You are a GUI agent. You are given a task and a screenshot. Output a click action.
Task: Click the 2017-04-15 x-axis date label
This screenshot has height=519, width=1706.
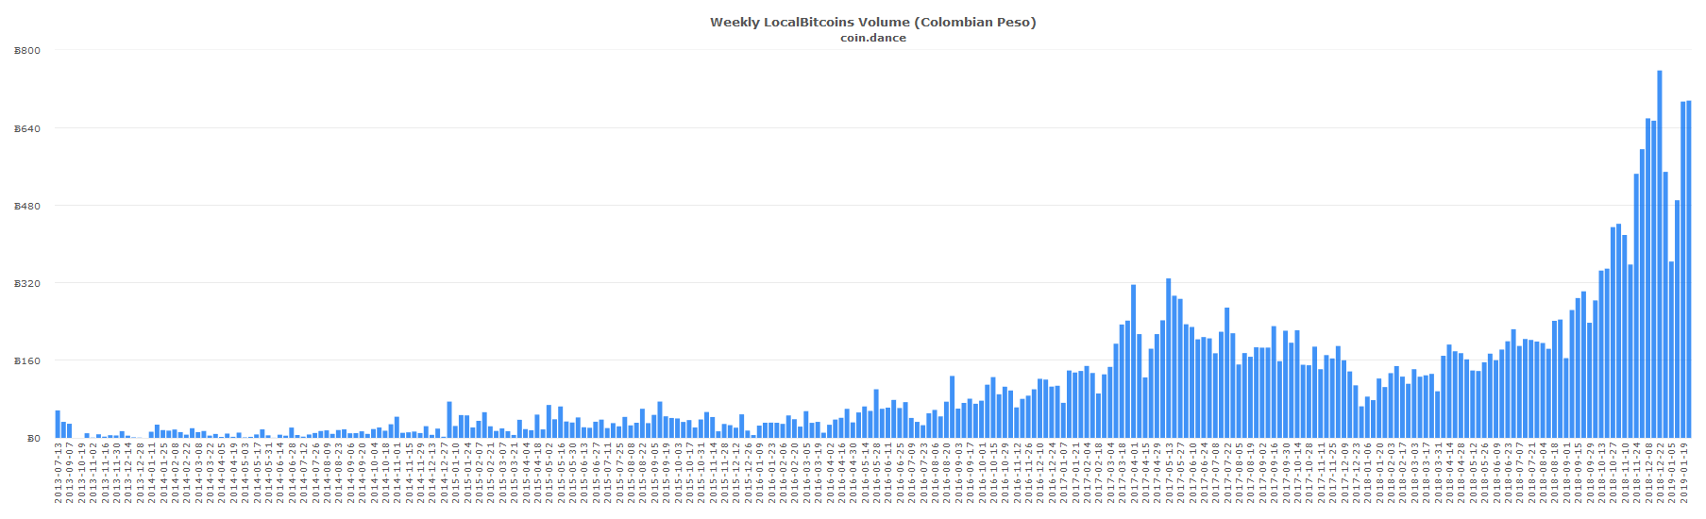[x=1145, y=473]
